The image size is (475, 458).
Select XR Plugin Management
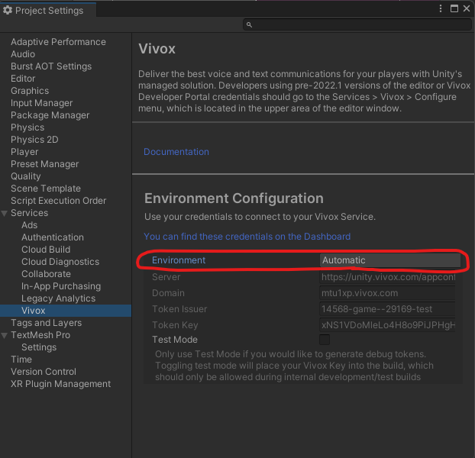[x=61, y=384]
